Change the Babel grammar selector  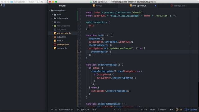coord(152,110)
